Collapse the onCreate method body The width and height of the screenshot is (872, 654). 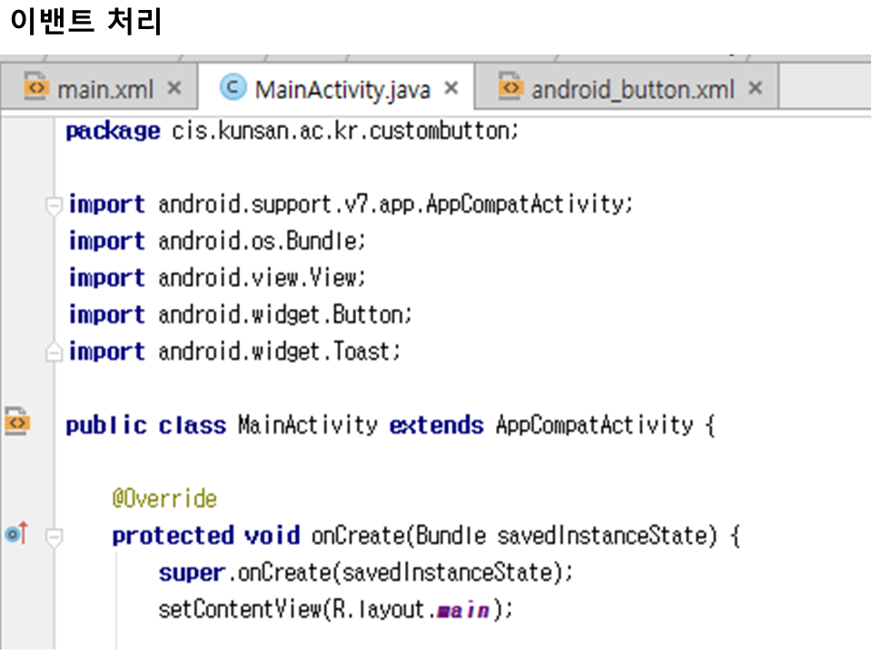click(x=54, y=537)
